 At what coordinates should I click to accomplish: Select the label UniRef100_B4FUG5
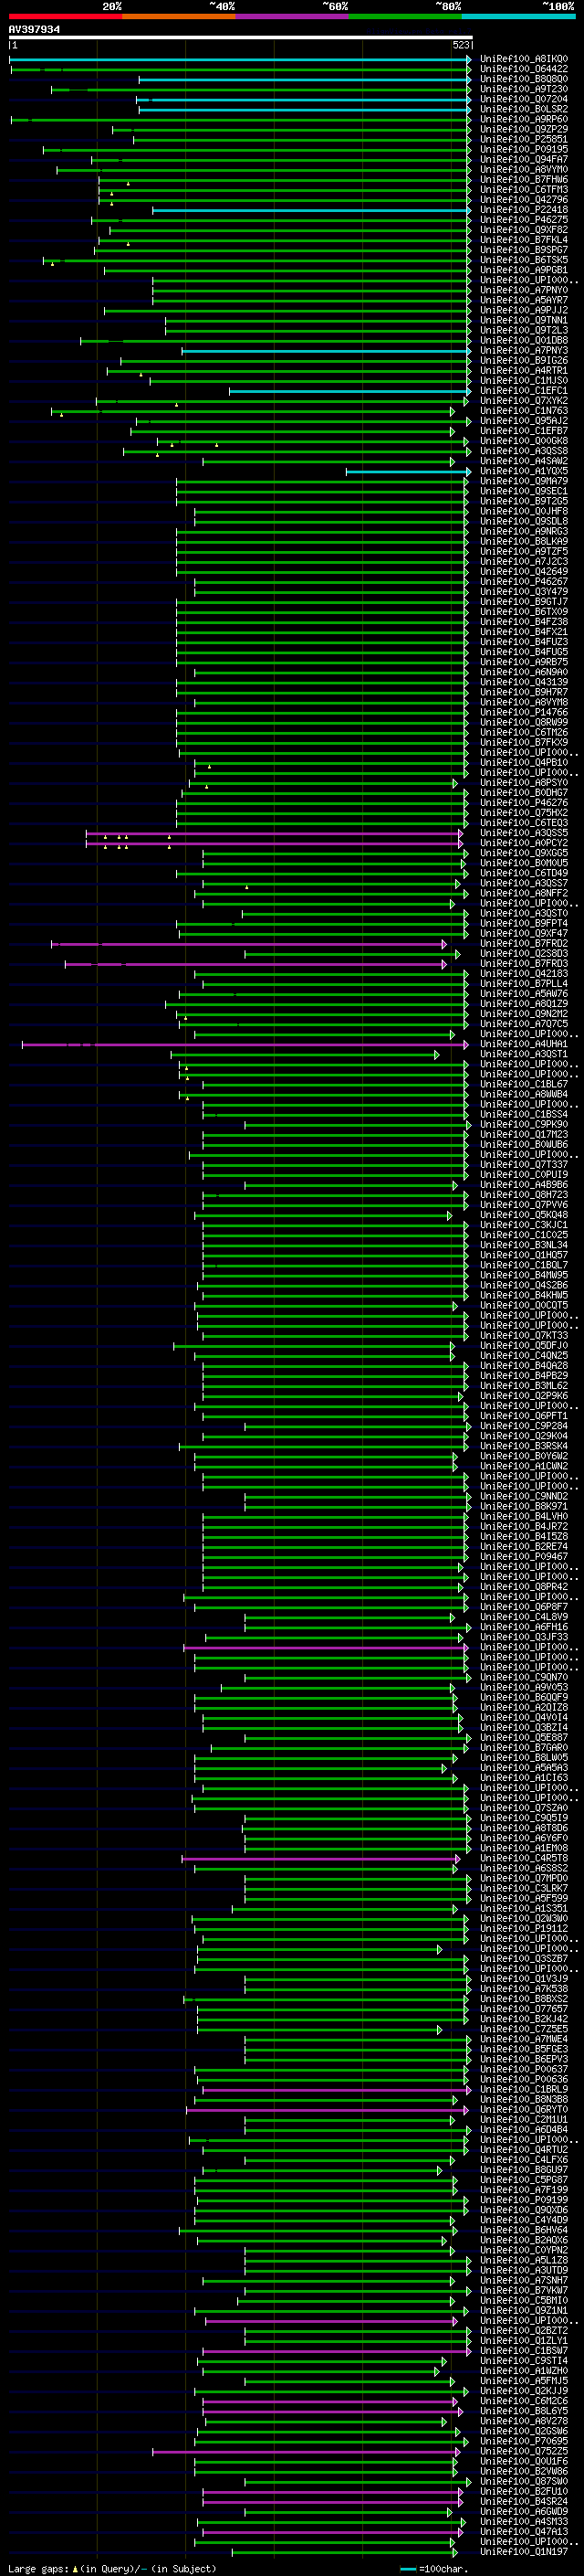524,652
